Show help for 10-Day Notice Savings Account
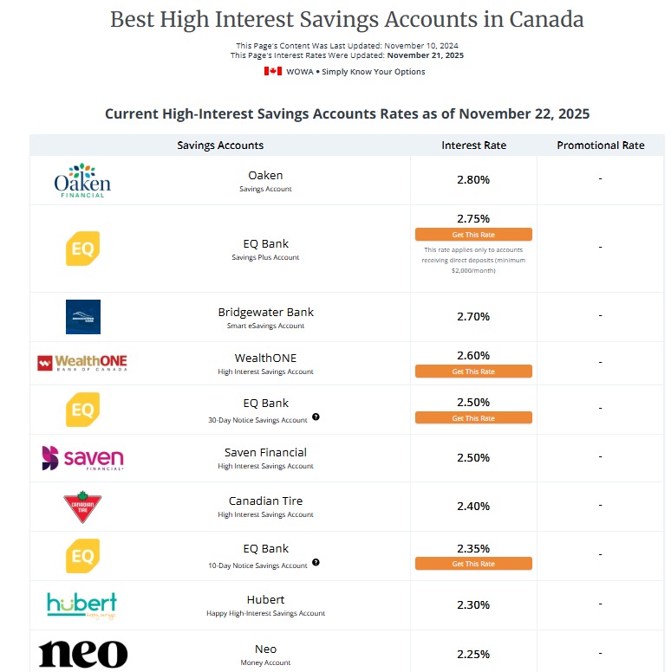This screenshot has height=672, width=671. 316,562
